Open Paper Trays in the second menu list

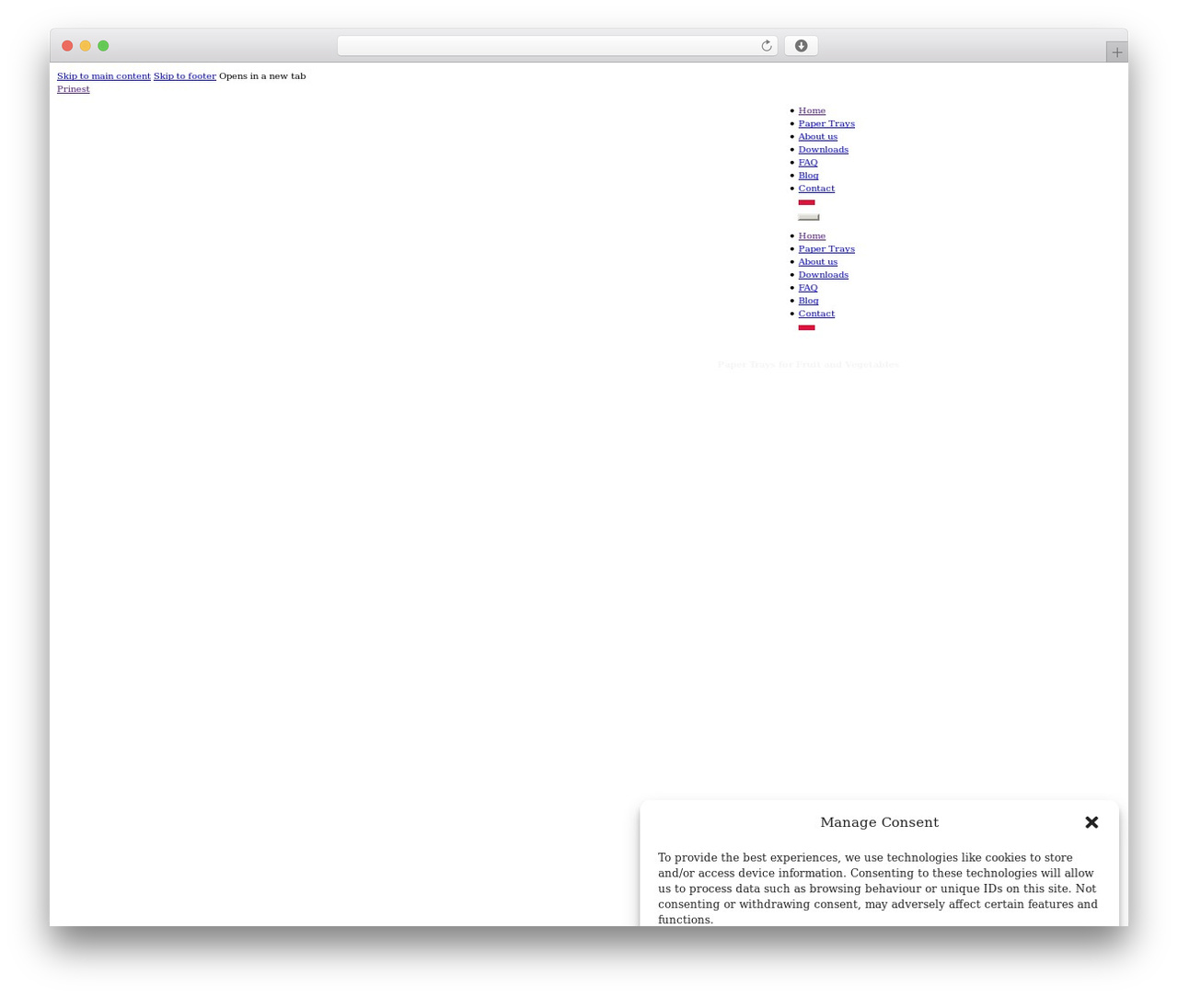(x=826, y=249)
